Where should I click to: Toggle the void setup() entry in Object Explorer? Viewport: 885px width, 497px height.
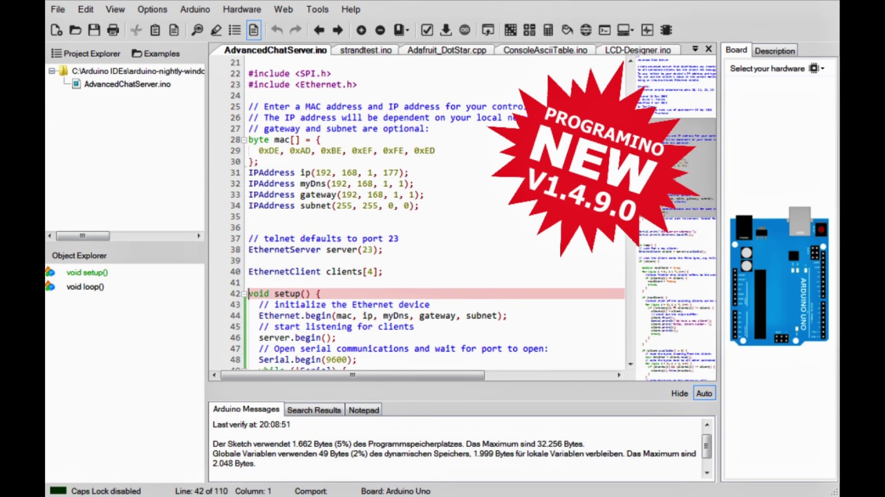pos(86,272)
